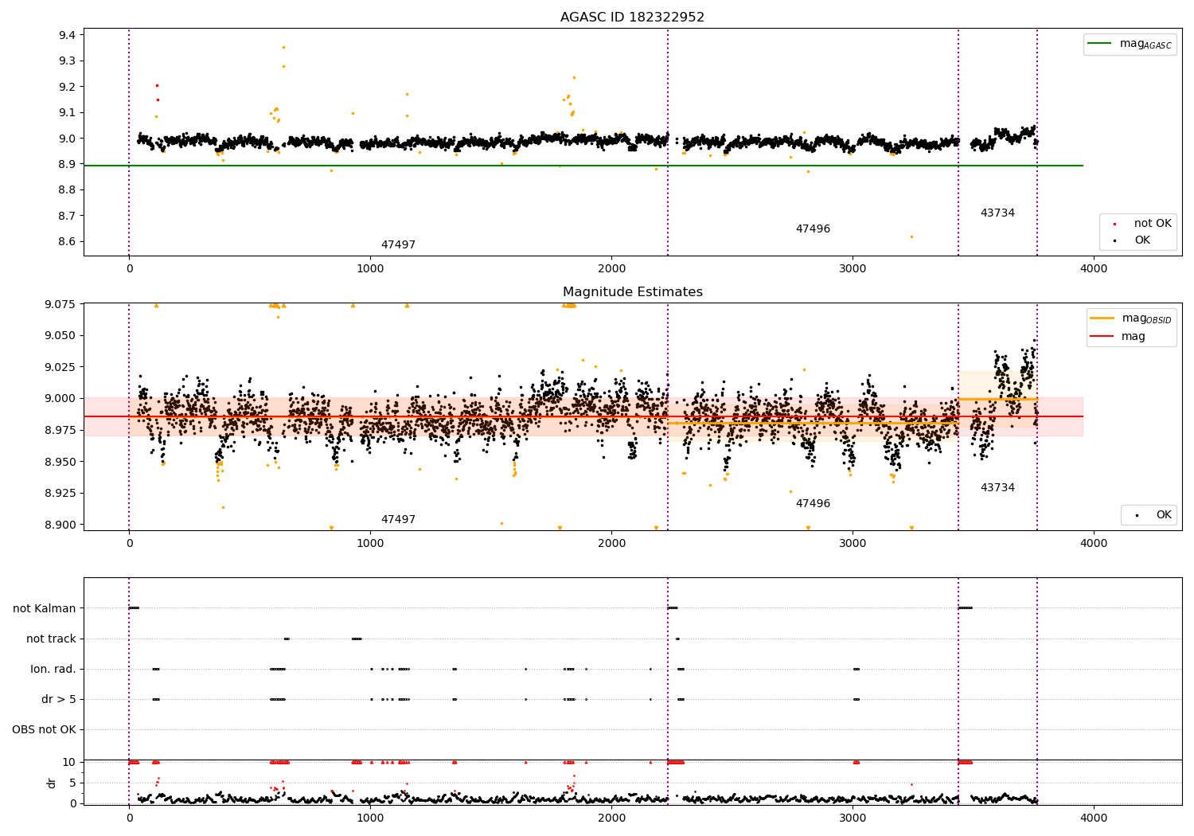Click the 8.900 y-axis tick of the middle plot

[61, 525]
